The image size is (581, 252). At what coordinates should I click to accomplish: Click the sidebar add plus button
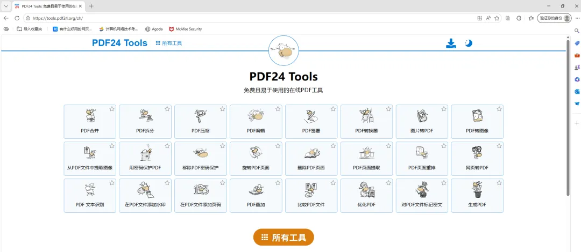point(577,123)
